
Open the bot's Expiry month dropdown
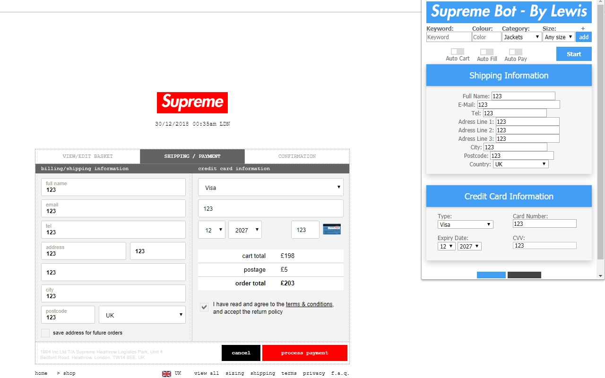point(447,246)
